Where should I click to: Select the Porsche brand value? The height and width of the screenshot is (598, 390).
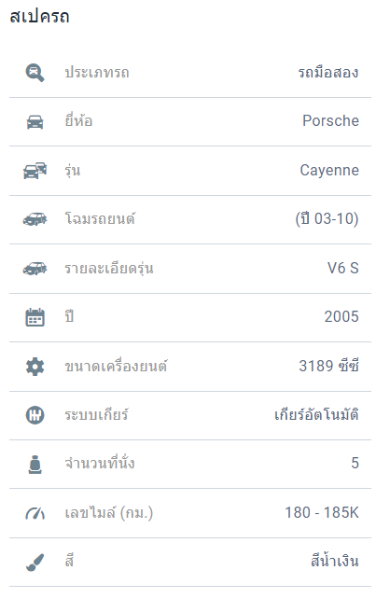coord(330,121)
